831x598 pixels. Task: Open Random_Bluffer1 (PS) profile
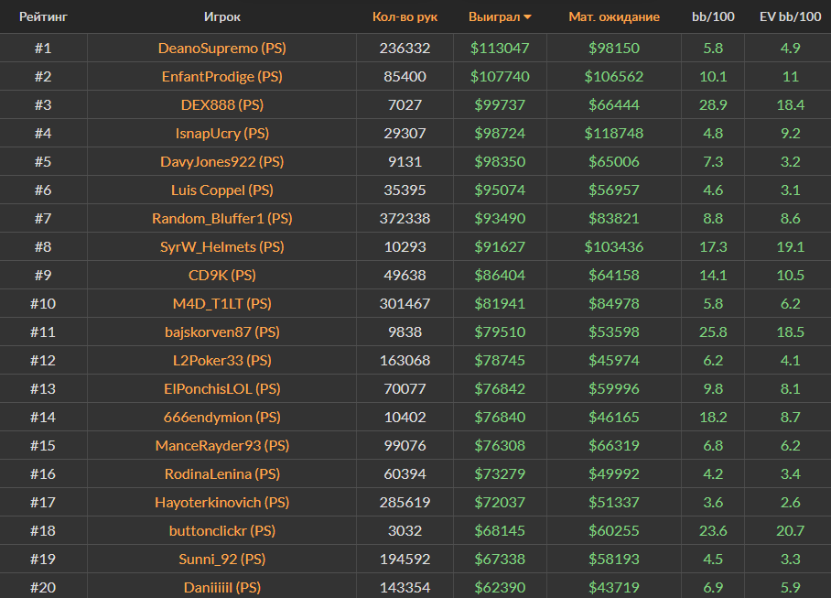pyautogui.click(x=221, y=218)
